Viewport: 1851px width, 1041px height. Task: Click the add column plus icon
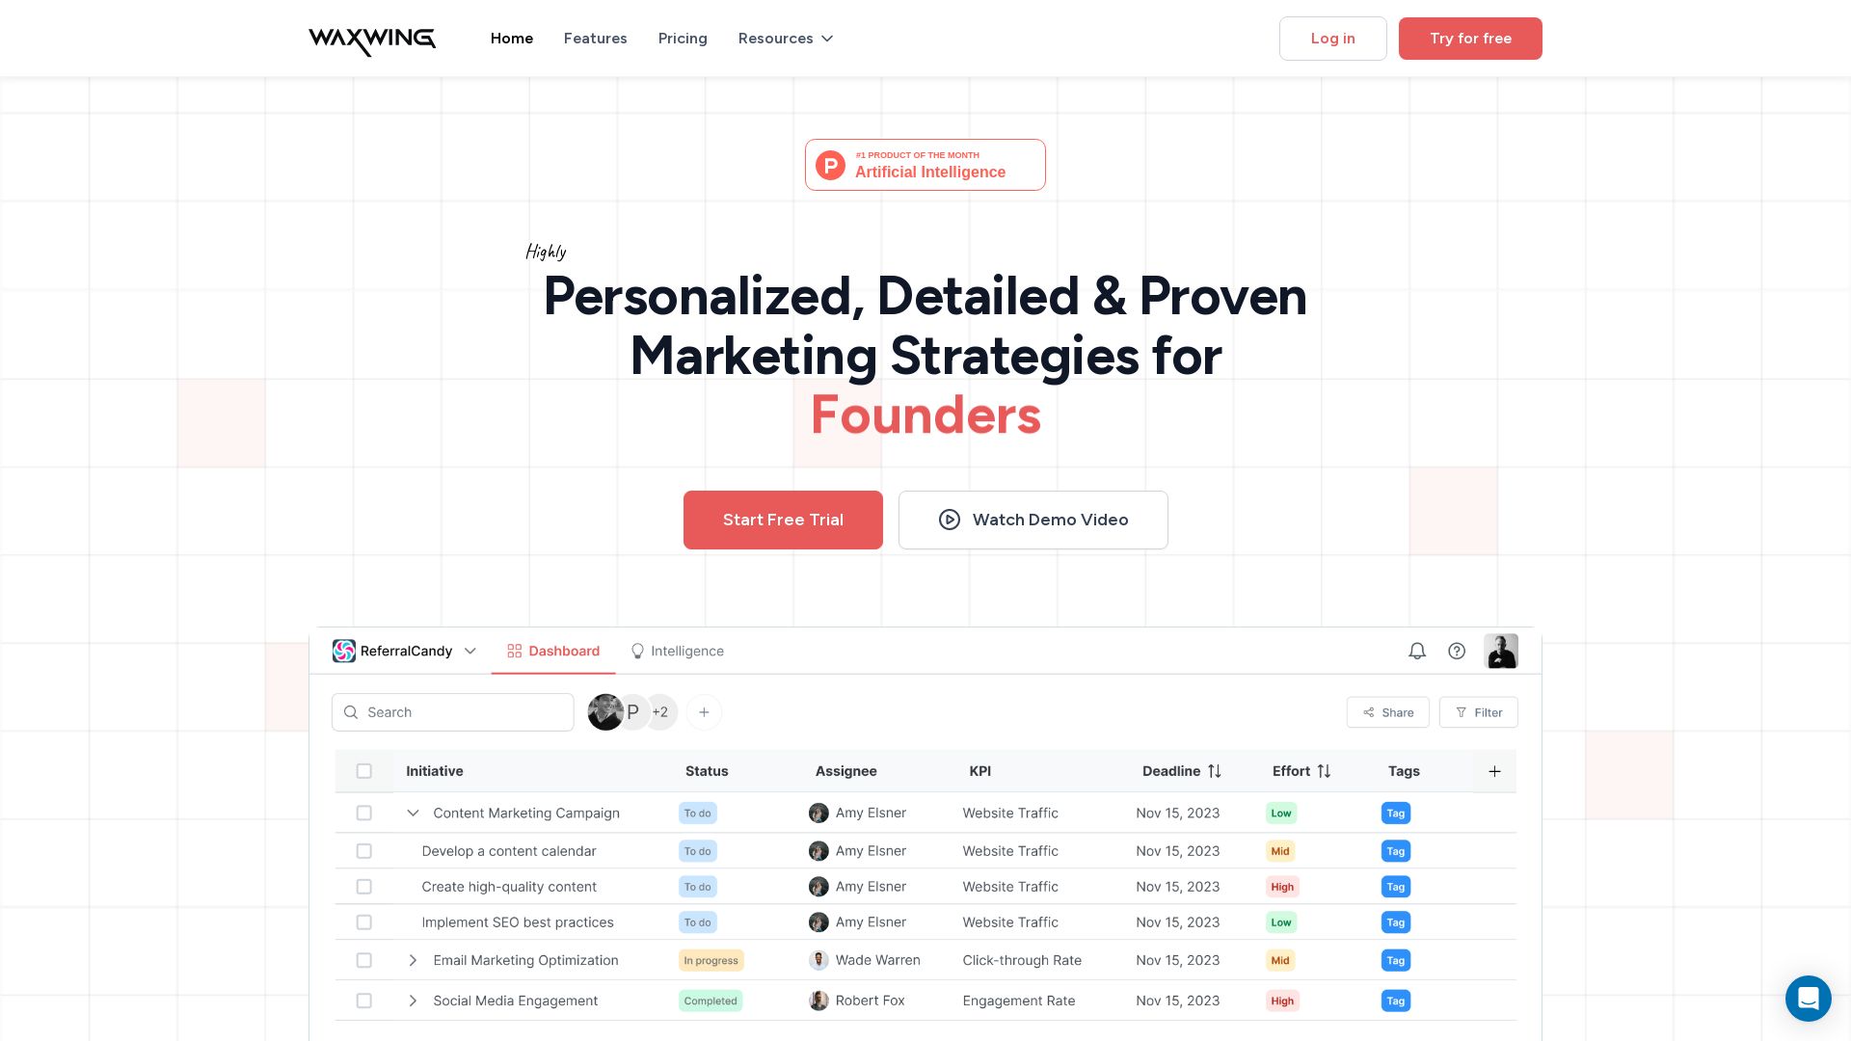(1493, 771)
